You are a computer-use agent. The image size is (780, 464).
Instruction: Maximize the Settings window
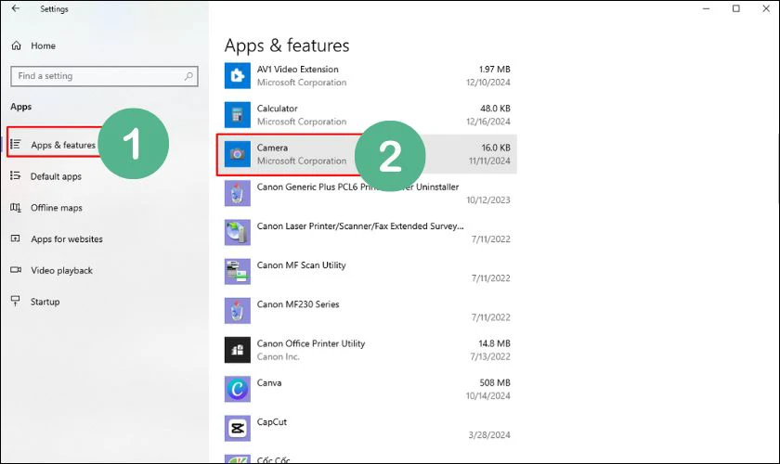pyautogui.click(x=736, y=8)
